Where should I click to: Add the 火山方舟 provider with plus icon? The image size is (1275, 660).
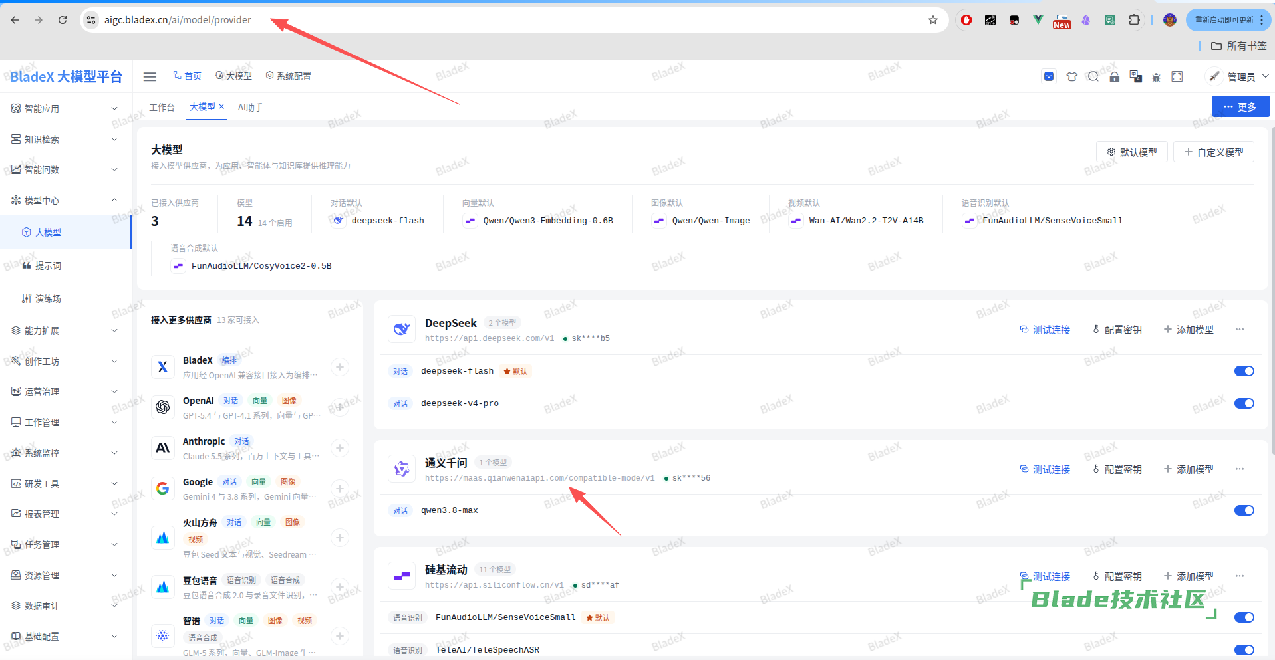tap(340, 538)
